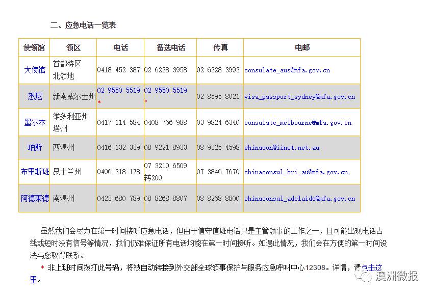Select Adelaide phone 0423 680 789
The width and height of the screenshot is (432, 295).
click(x=118, y=198)
